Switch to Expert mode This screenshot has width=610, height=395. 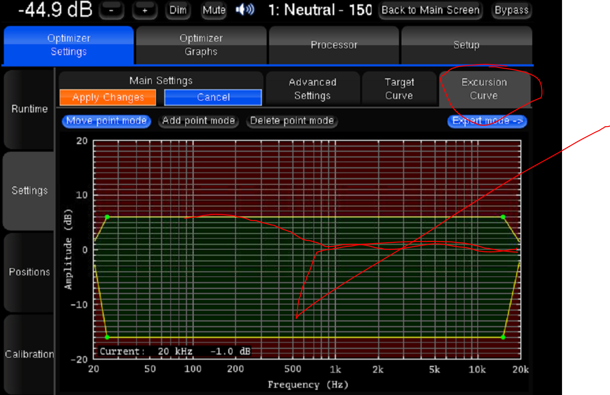coord(487,121)
